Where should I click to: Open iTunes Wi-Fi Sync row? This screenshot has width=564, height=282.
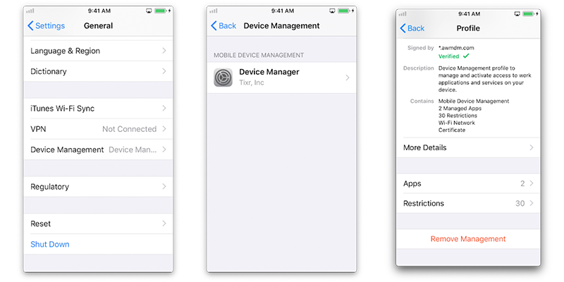point(98,109)
